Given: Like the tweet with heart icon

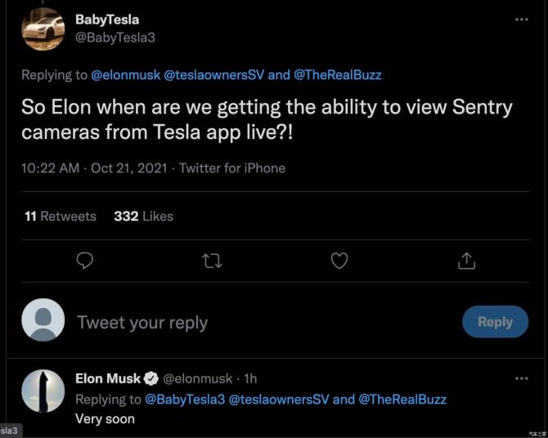Looking at the screenshot, I should 339,261.
